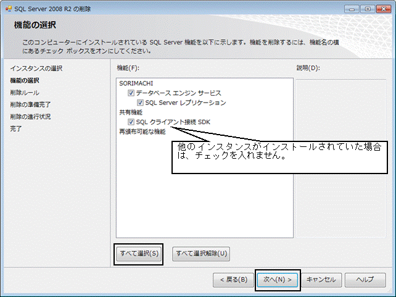Open ヘルプ button
Image resolution: width=396 pixels, height=297 pixels.
pyautogui.click(x=365, y=280)
